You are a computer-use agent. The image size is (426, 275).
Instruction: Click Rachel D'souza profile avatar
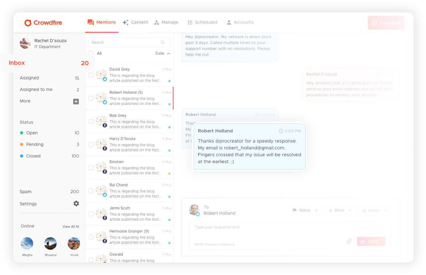[25, 43]
